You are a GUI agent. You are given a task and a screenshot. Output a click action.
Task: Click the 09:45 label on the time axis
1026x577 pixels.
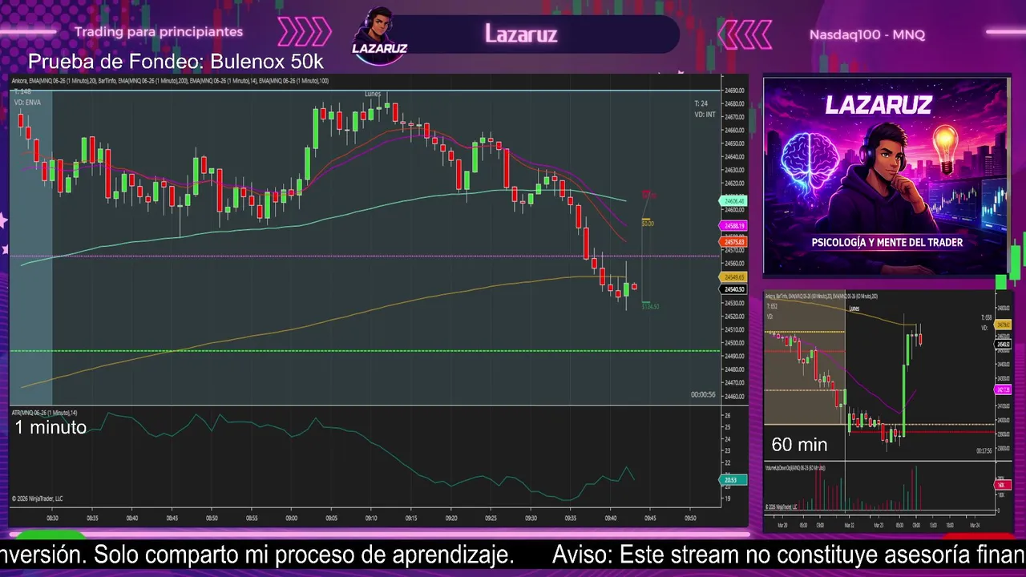tap(649, 518)
